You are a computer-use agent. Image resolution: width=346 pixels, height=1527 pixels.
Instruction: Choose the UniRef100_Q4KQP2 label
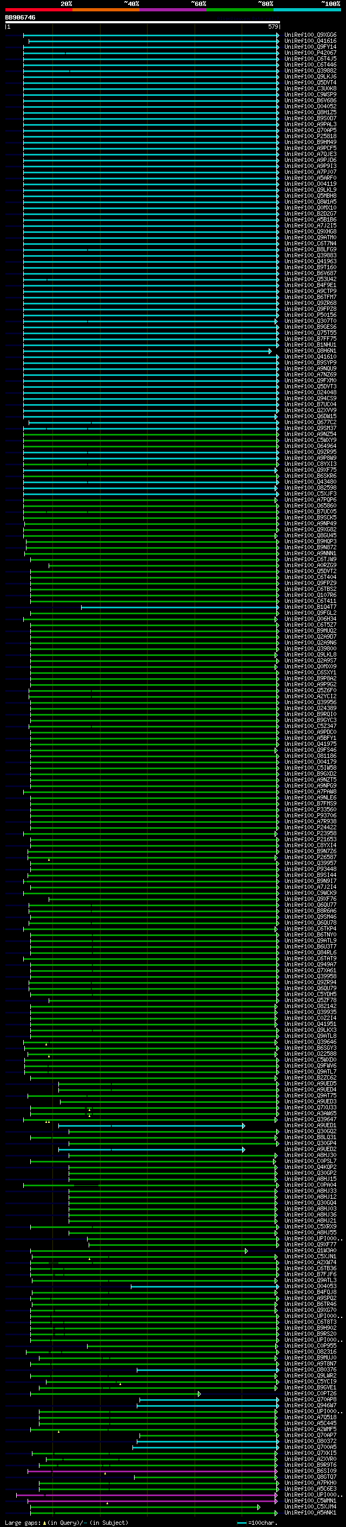pos(310,1167)
